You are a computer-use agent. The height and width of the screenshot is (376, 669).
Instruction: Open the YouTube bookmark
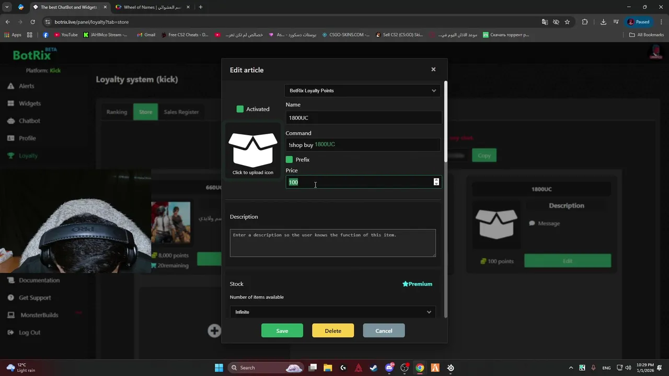(x=66, y=35)
